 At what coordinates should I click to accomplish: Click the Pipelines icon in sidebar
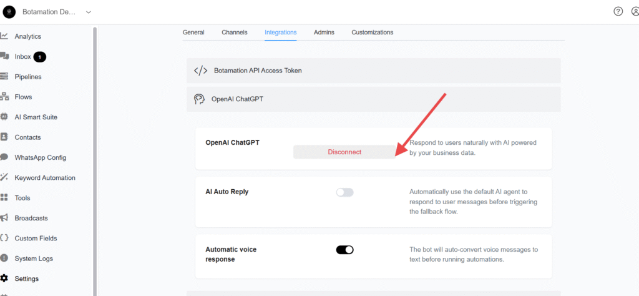click(x=4, y=77)
